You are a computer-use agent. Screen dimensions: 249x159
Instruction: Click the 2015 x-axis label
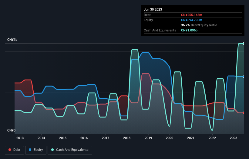(63, 138)
